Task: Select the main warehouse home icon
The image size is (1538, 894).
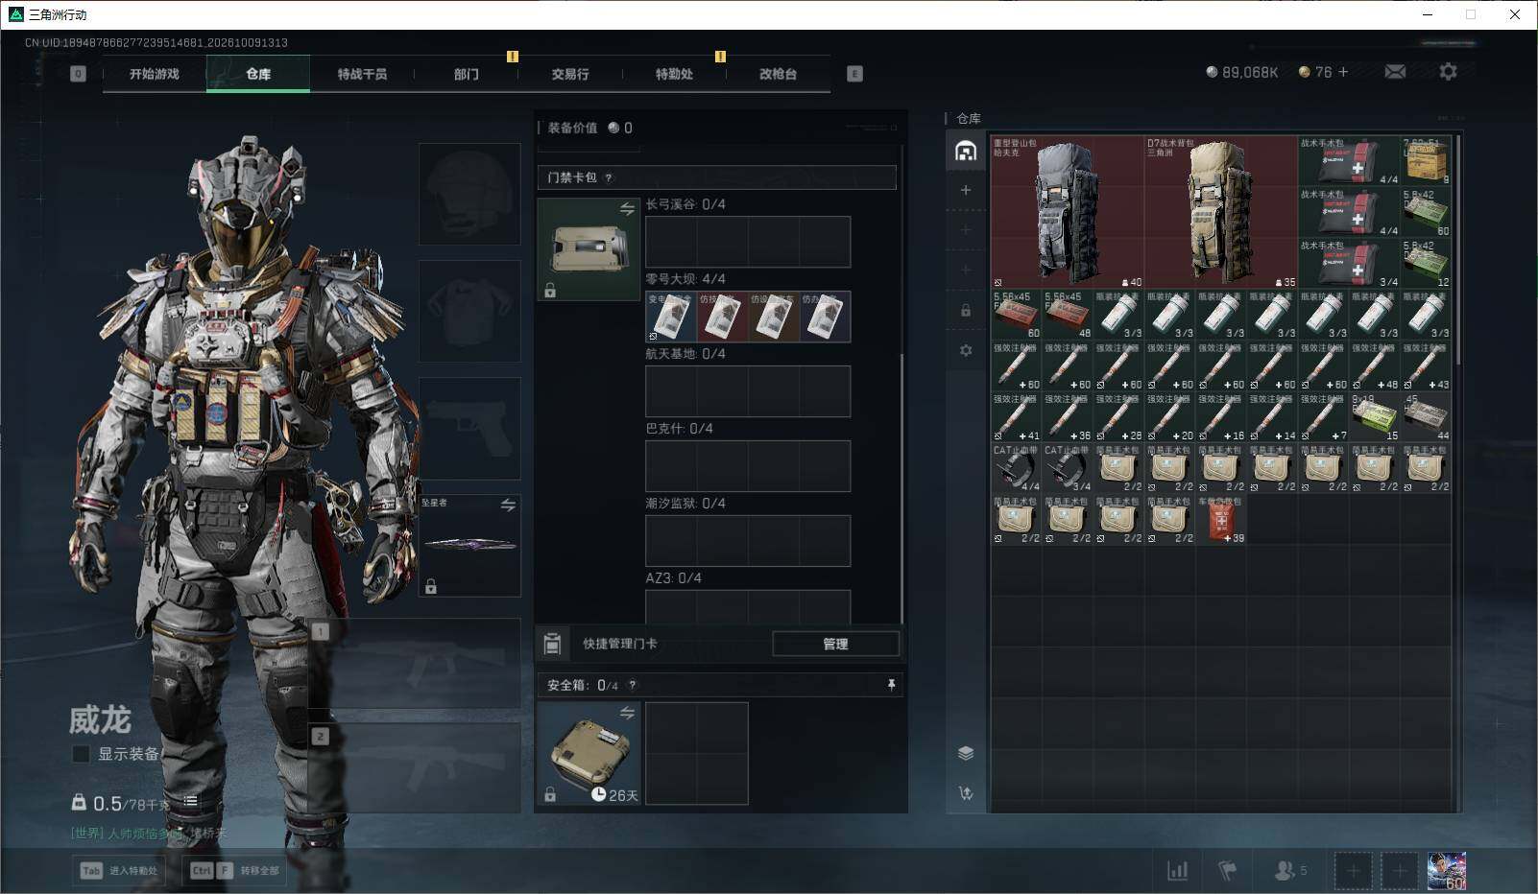Action: coord(966,151)
